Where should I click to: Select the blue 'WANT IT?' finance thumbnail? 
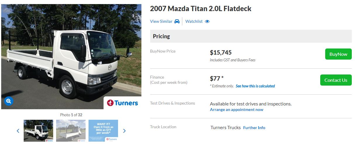coord(103,131)
